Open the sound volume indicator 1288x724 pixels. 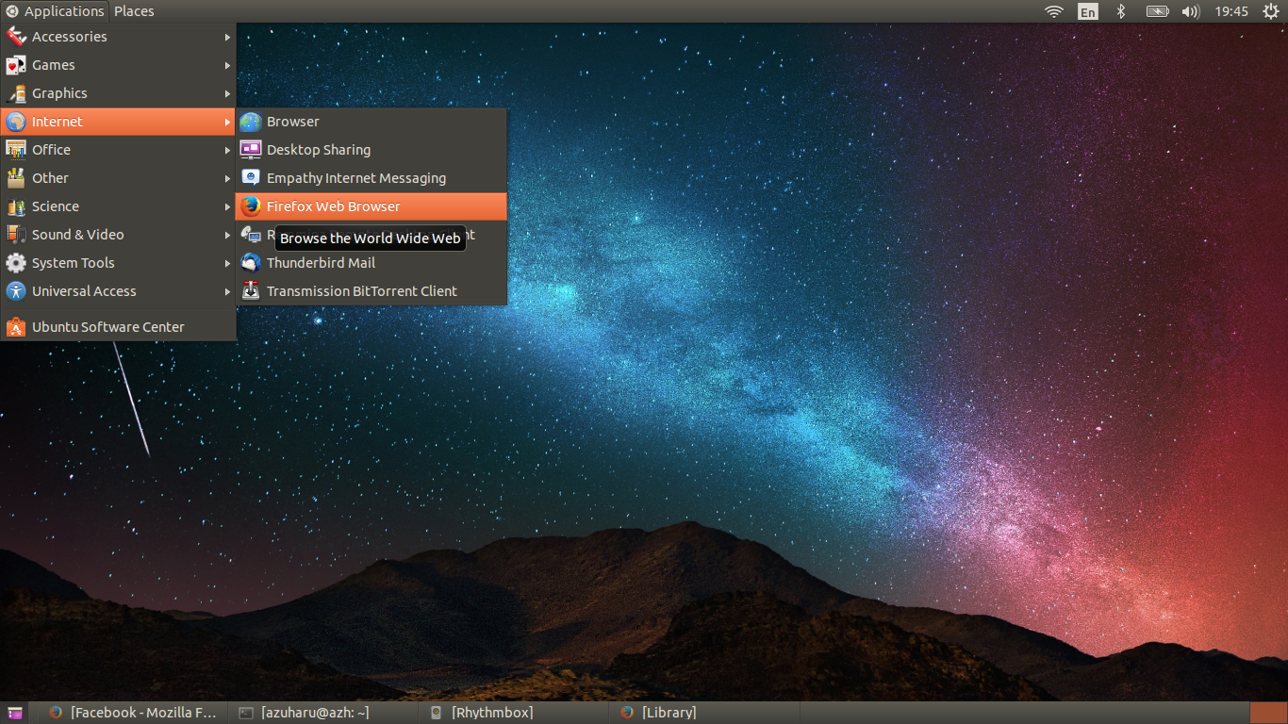pyautogui.click(x=1191, y=11)
